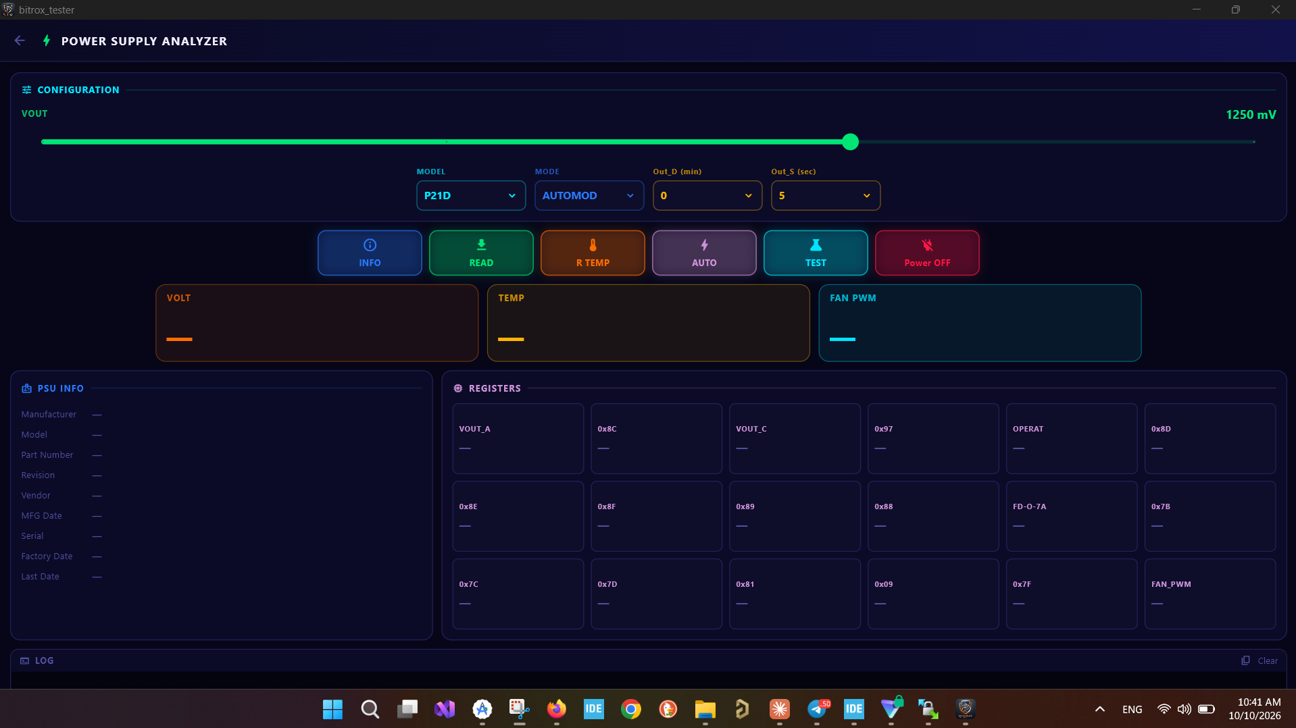The width and height of the screenshot is (1296, 728).
Task: Show hidden system tray icons
Action: coord(1100,709)
